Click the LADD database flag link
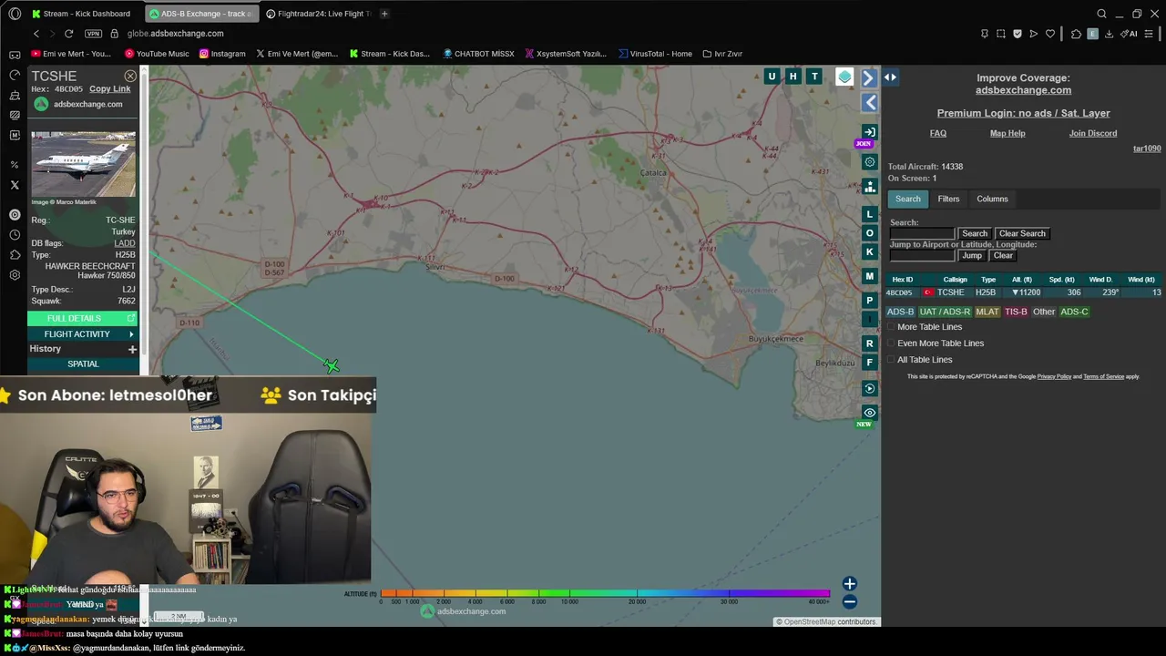The width and height of the screenshot is (1166, 656). [125, 243]
